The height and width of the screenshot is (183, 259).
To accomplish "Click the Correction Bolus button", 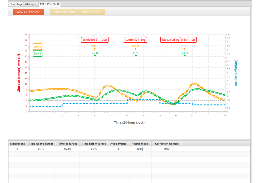I will pyautogui.click(x=64, y=12).
